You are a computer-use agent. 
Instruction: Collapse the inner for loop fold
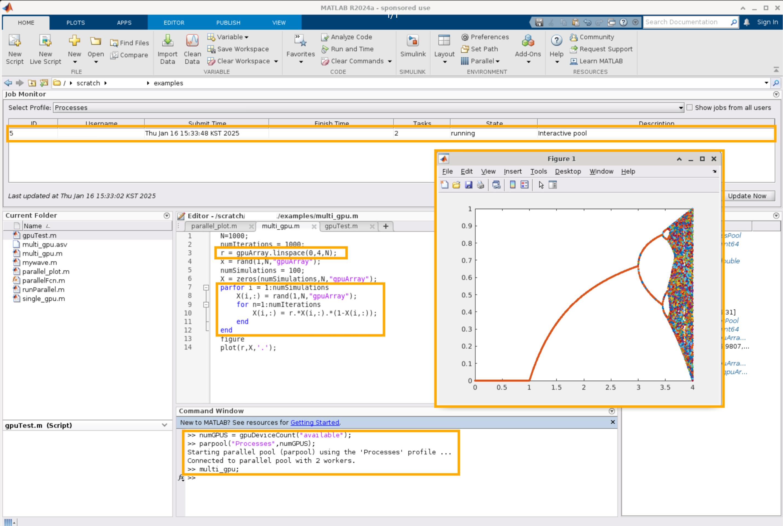coord(206,305)
